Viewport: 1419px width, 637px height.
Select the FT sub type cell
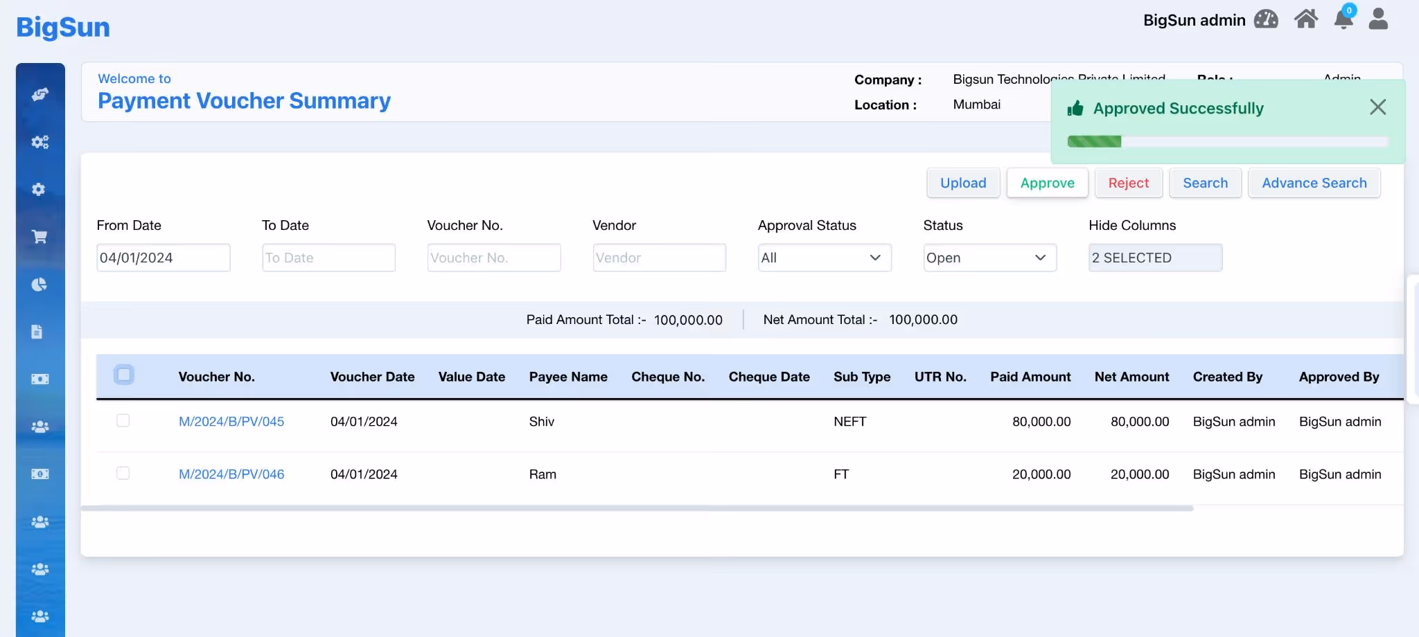[841, 474]
